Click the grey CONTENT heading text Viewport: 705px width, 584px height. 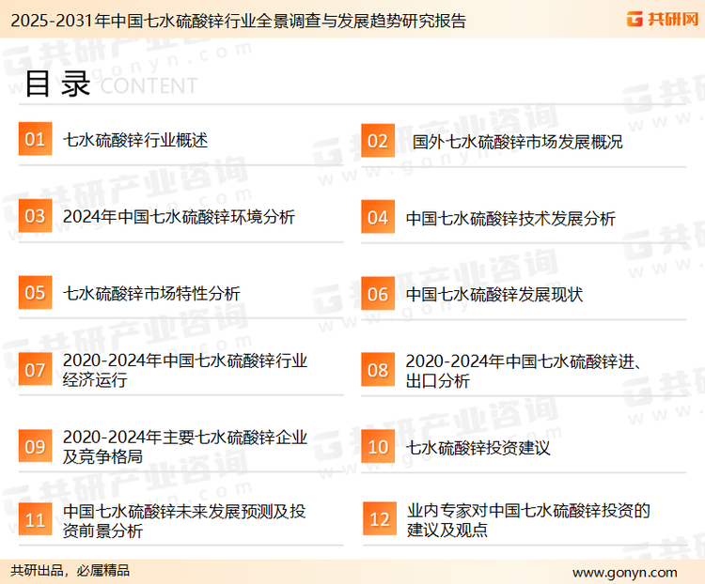pos(149,85)
